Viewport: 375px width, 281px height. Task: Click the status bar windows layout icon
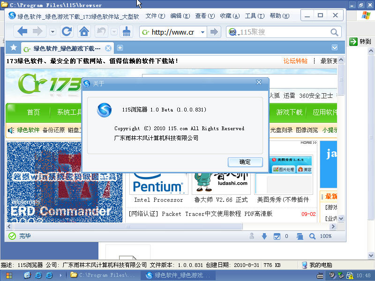300,237
